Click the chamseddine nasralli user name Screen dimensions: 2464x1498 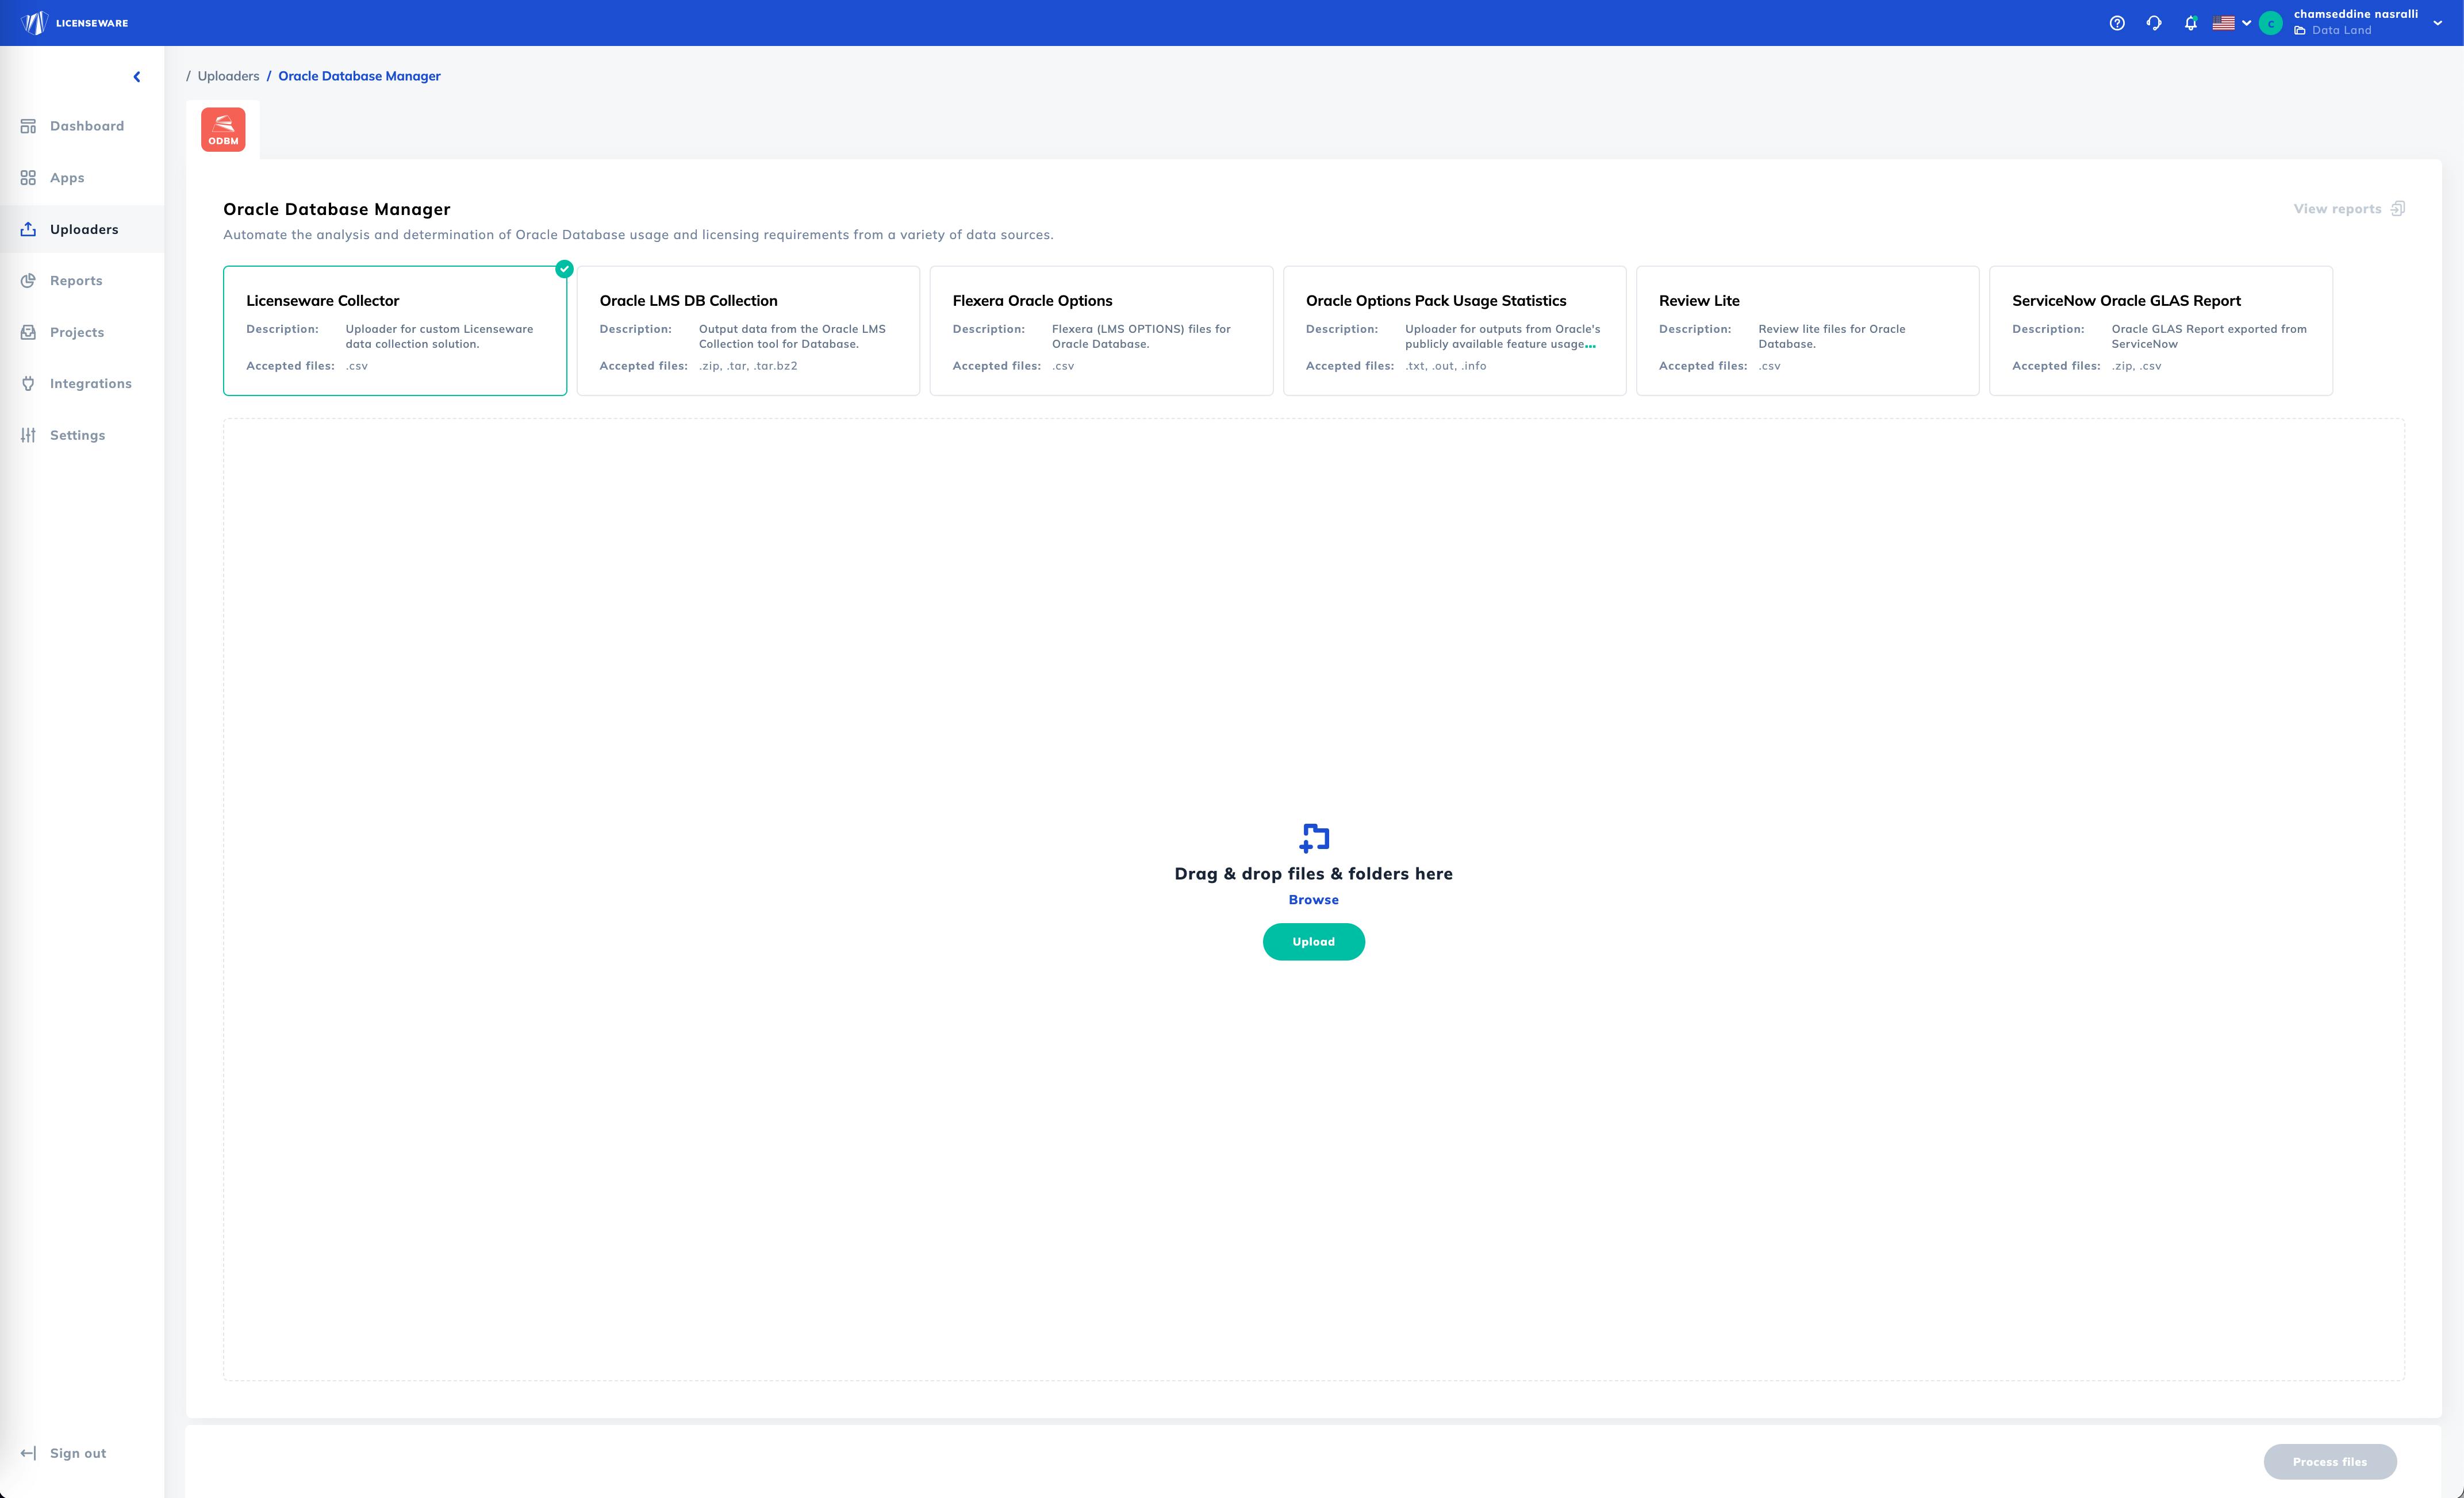coord(2355,14)
